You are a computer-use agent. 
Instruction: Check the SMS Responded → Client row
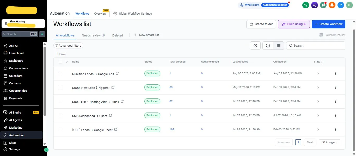60,115
